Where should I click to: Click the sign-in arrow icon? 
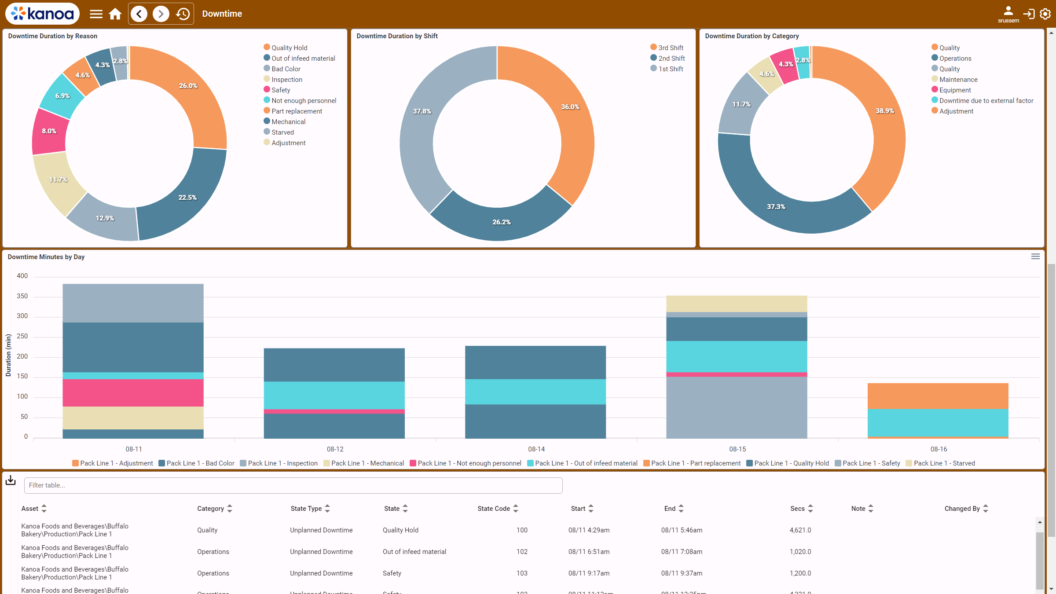[1029, 14]
